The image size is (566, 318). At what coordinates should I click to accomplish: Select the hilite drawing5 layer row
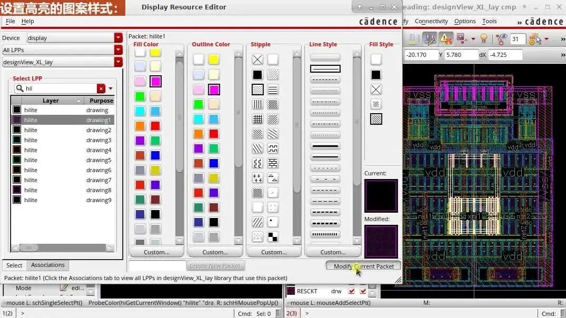[x=62, y=160]
